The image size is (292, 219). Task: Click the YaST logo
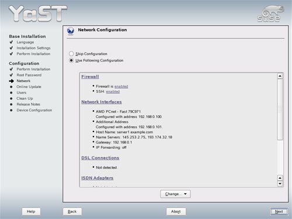click(38, 13)
